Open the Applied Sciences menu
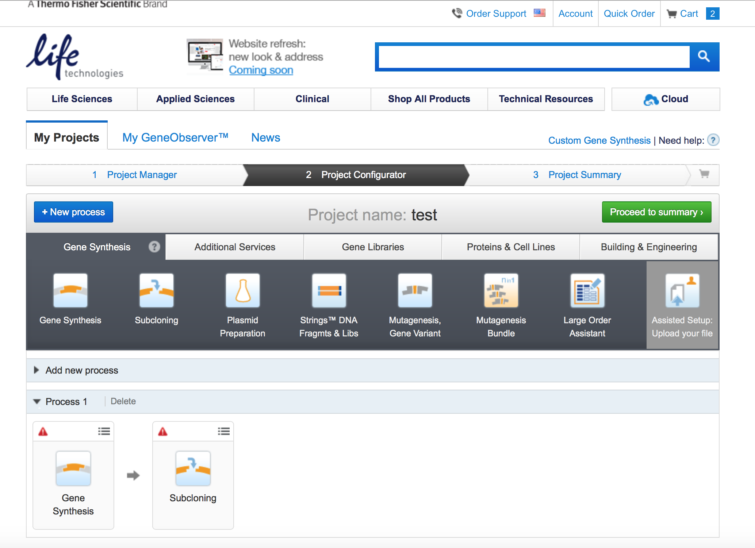 pyautogui.click(x=195, y=99)
